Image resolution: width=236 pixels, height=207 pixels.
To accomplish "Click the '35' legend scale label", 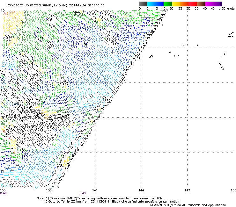I will click(196, 9).
